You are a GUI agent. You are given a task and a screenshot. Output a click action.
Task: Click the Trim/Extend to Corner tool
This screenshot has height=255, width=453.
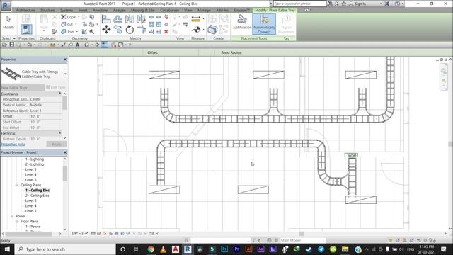(142, 29)
